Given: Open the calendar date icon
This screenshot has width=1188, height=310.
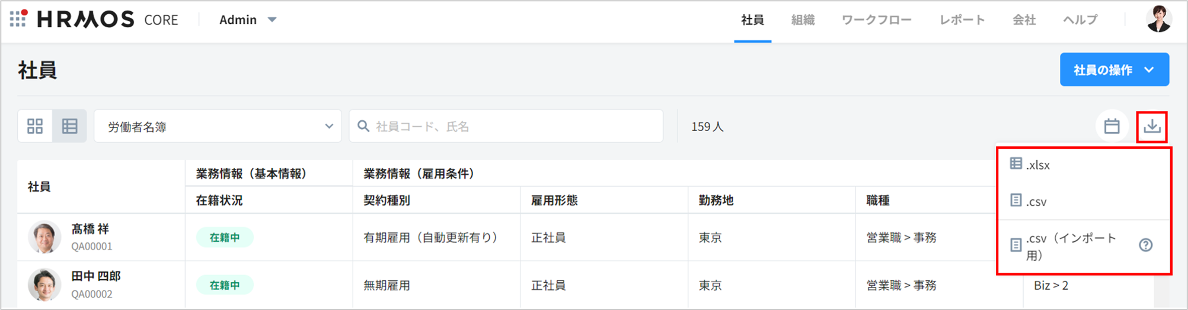Looking at the screenshot, I should tap(1112, 126).
